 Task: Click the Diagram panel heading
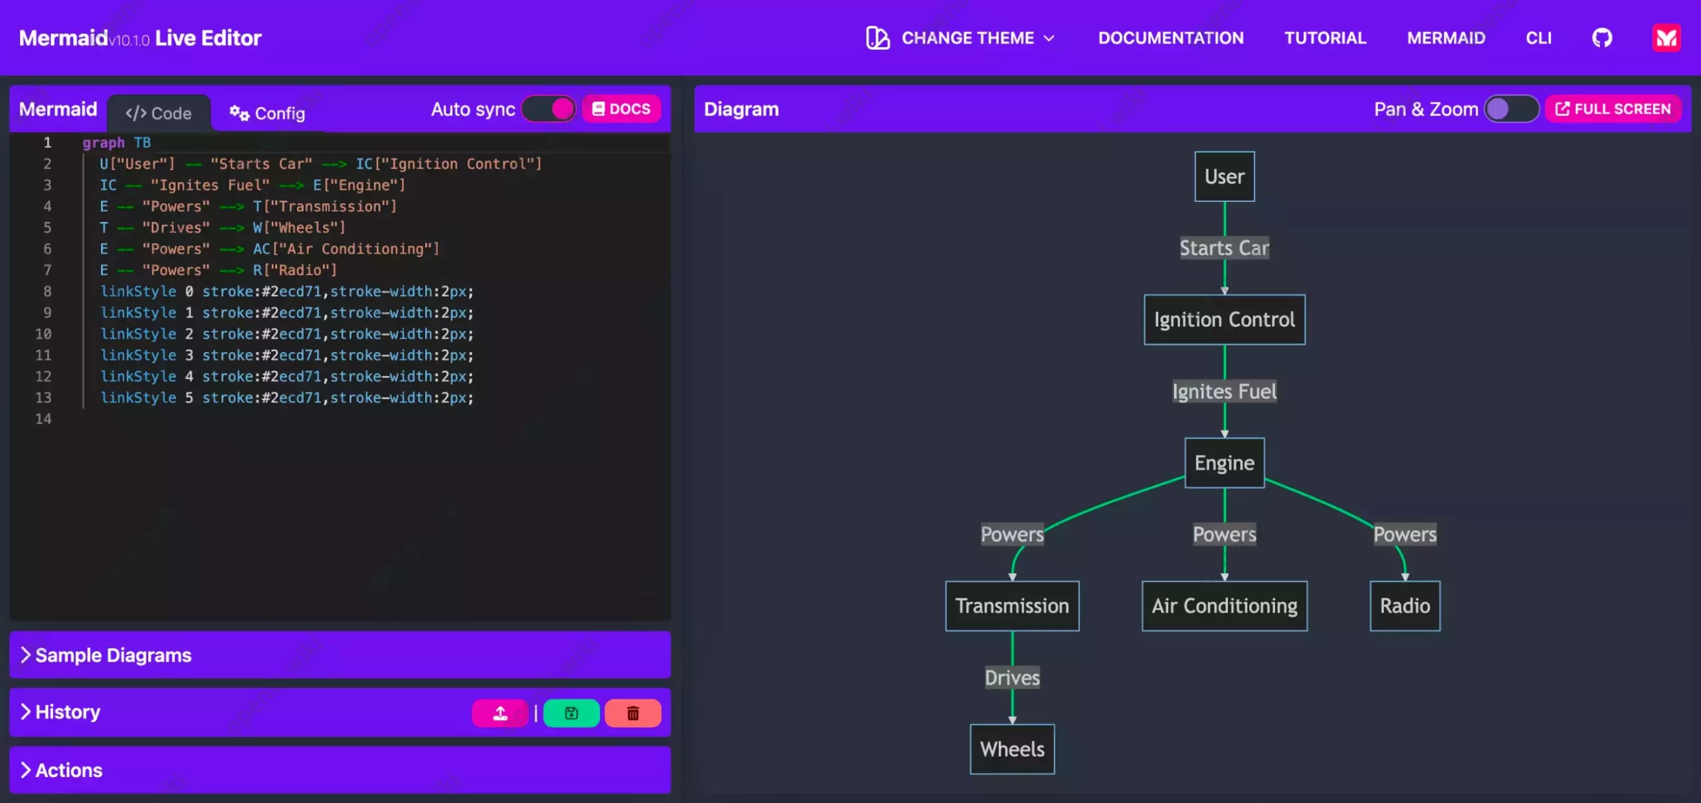click(x=742, y=109)
